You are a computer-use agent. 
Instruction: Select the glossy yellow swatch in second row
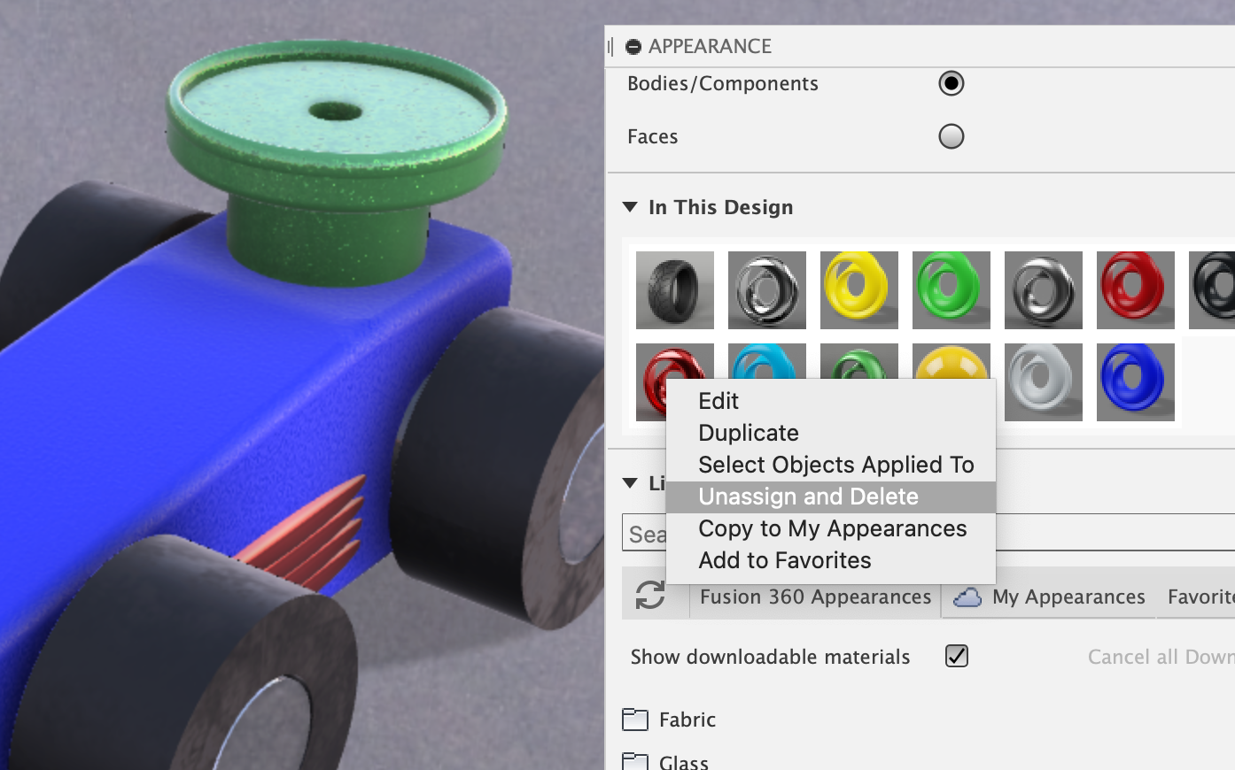click(x=951, y=361)
